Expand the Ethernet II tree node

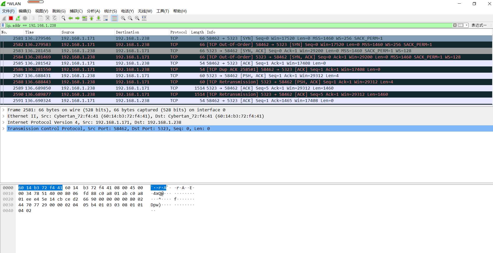tap(3, 116)
